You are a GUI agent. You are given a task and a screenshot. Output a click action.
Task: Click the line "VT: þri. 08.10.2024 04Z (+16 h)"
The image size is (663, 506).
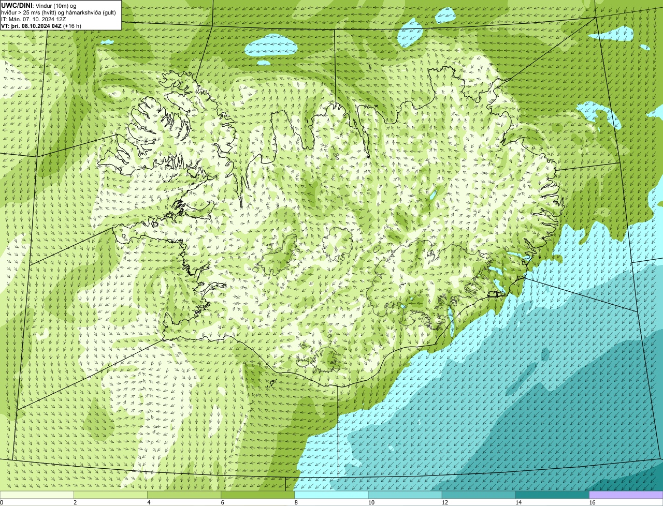41,25
